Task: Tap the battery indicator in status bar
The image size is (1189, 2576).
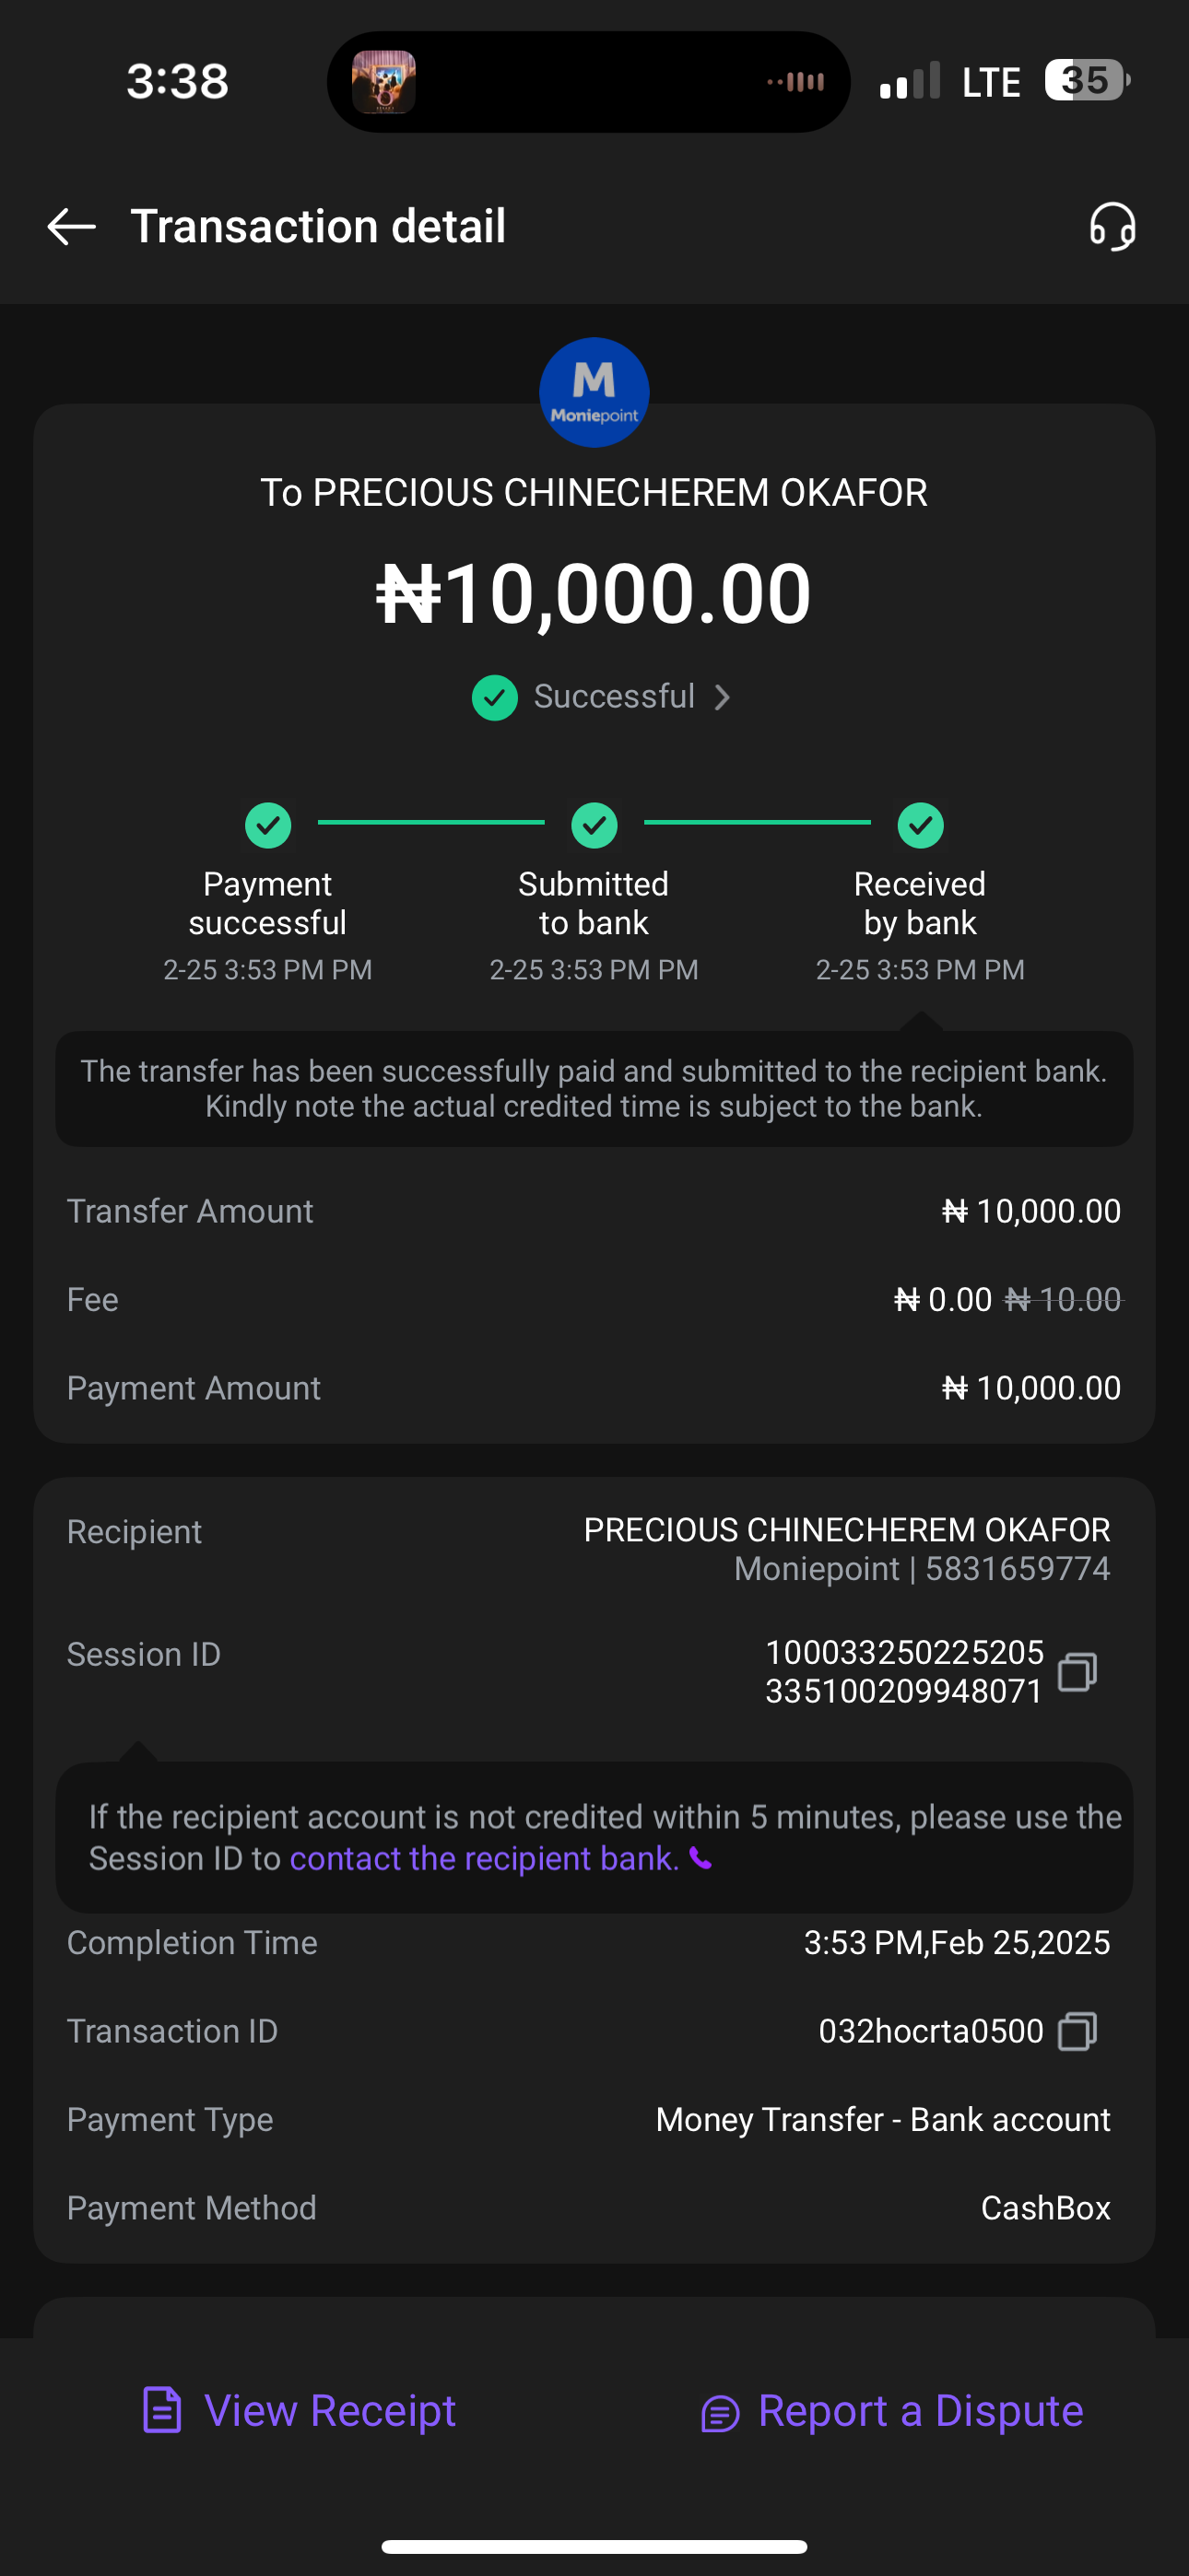Action: coord(1086,81)
